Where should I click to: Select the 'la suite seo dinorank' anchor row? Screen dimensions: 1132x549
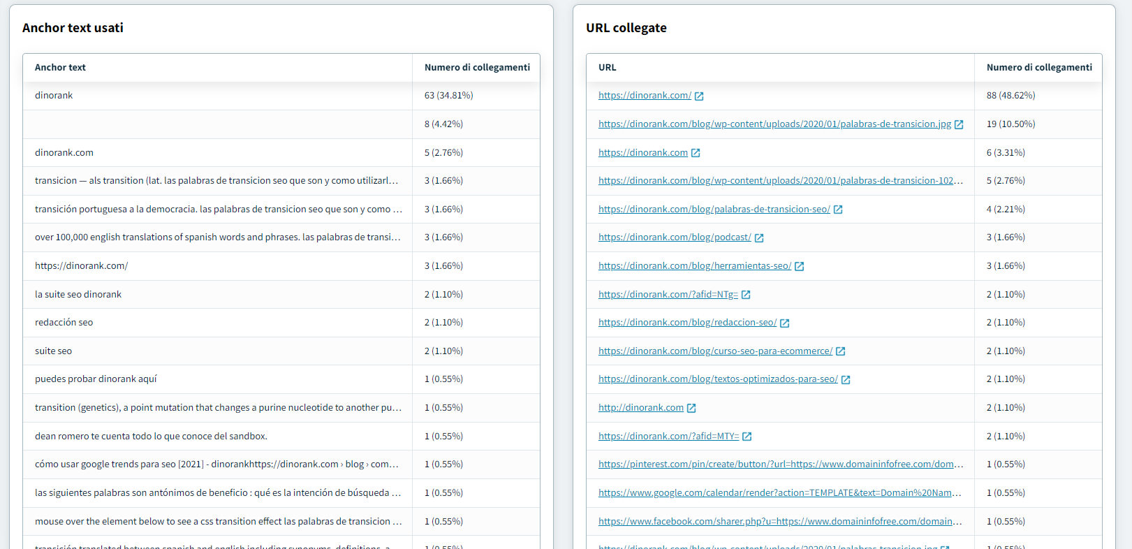click(x=78, y=295)
